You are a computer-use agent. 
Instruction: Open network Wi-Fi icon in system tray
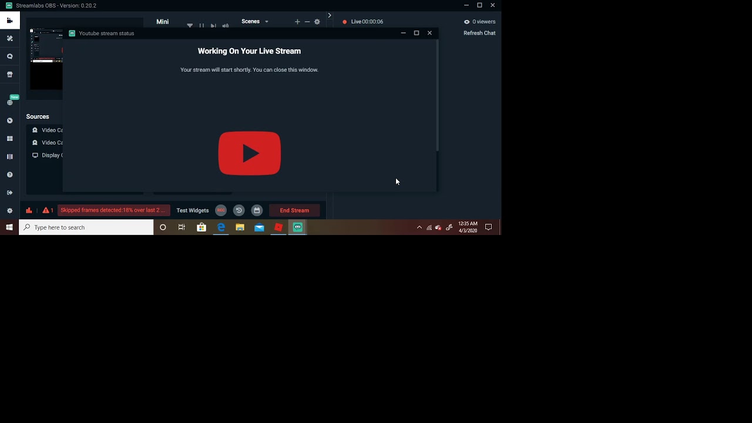point(429,227)
